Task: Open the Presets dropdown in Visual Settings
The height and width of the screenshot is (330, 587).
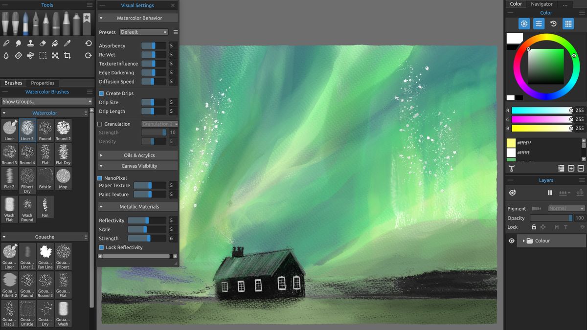Action: pos(143,31)
